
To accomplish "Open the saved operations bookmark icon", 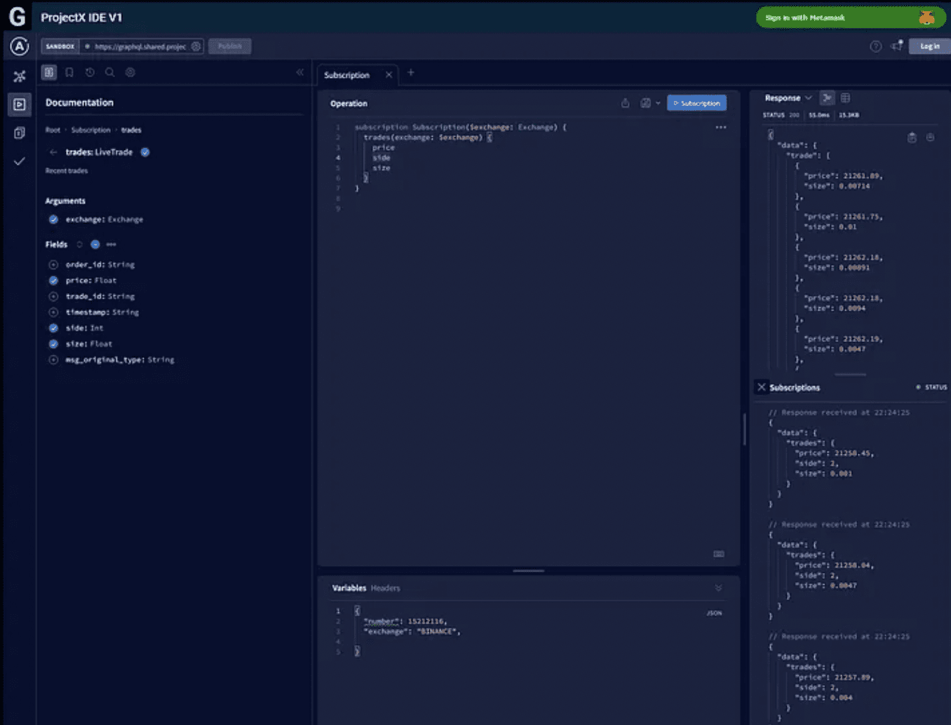I will pyautogui.click(x=69, y=72).
